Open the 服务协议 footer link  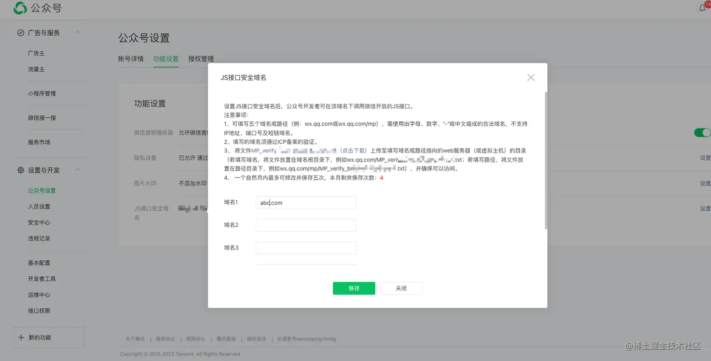coord(166,339)
